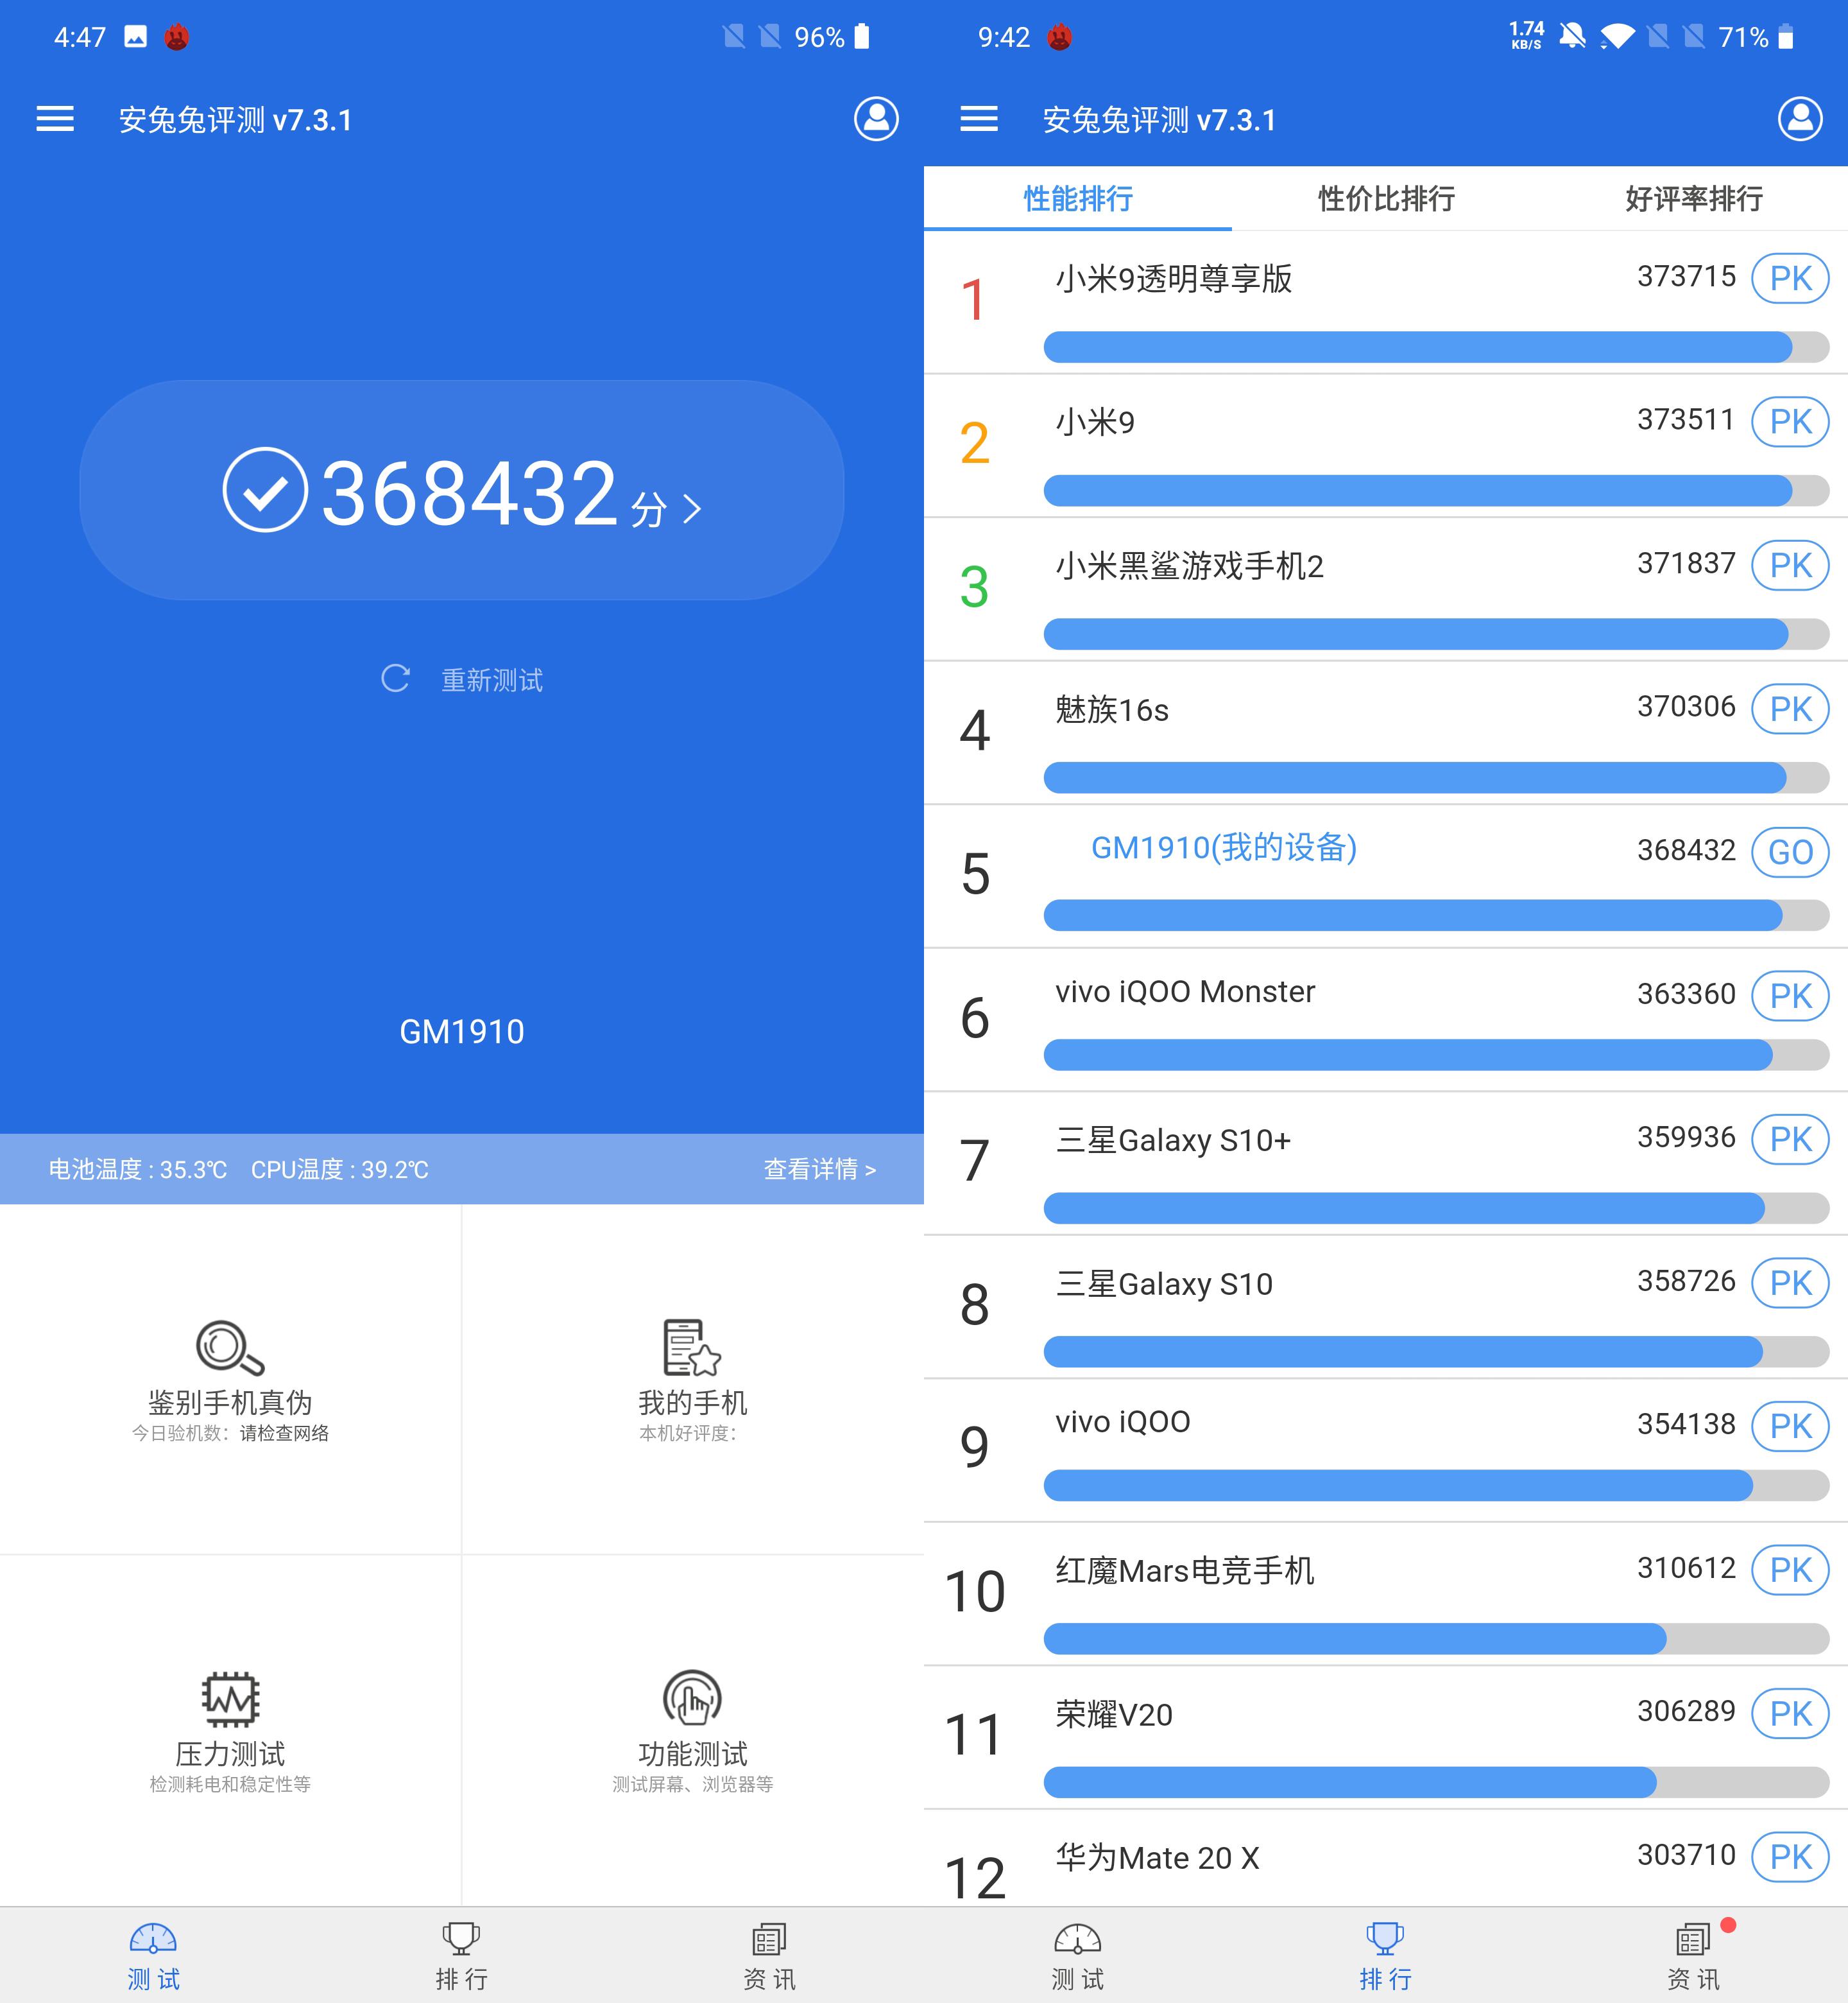The height and width of the screenshot is (2003, 1848).
Task: Open the 368432 score card
Action: pos(461,490)
